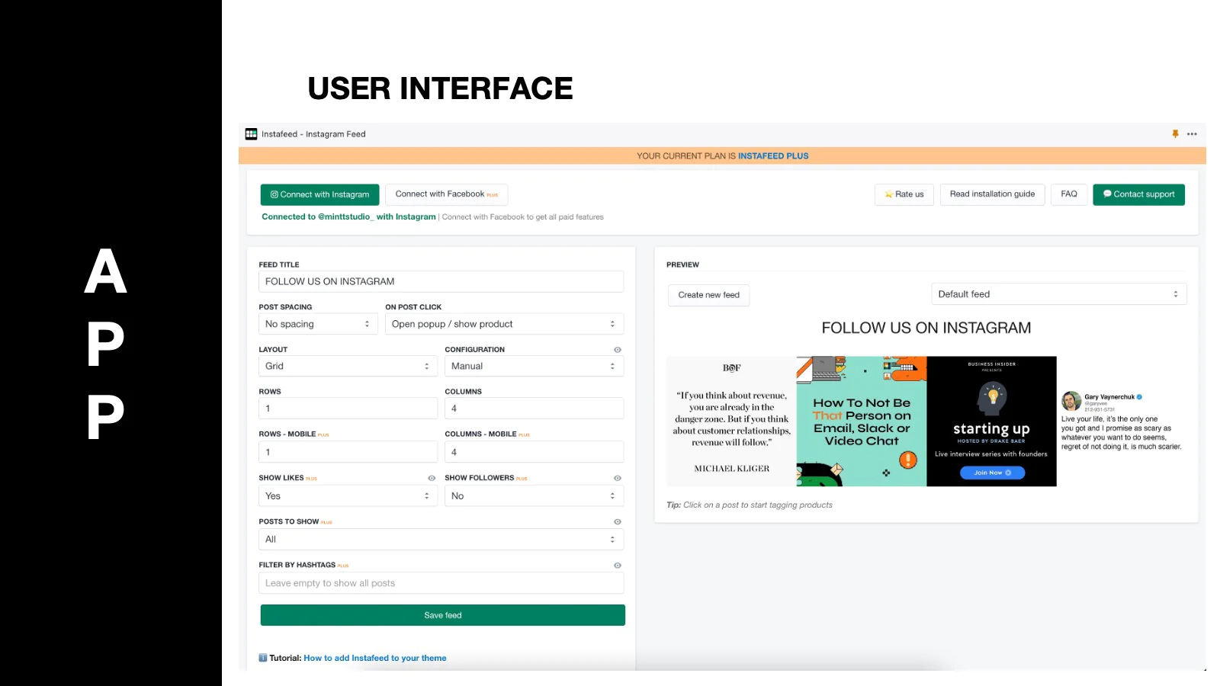Click the Rate us button

pos(904,194)
